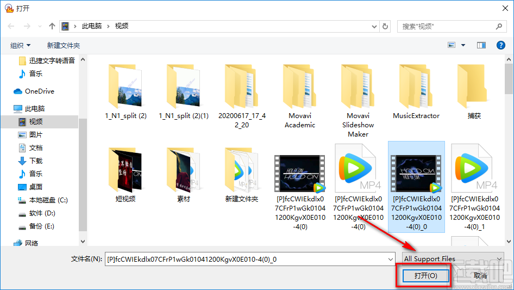The height and width of the screenshot is (290, 514).
Task: Open the All Support Files filter dropdown
Action: 453,258
